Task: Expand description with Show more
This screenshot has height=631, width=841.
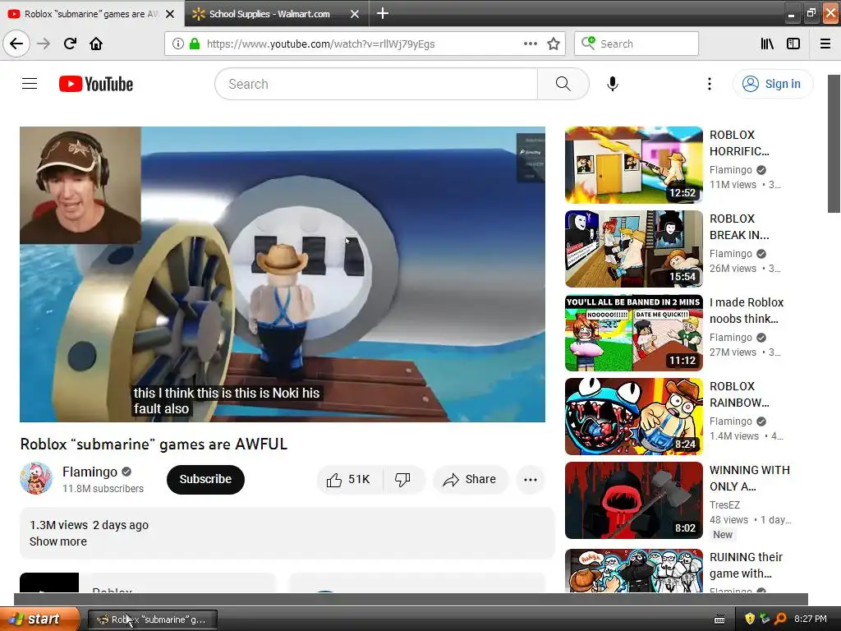Action: pyautogui.click(x=58, y=541)
